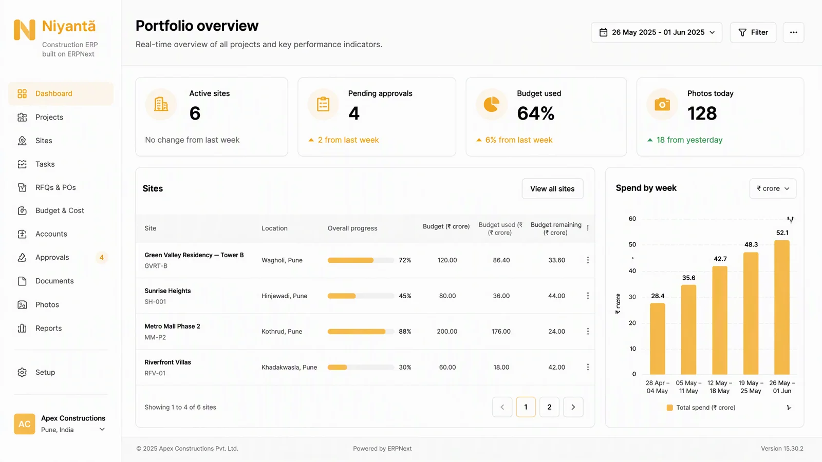Click the 26 May – 01 Jun spend bar
Image resolution: width=822 pixels, height=462 pixels.
782,307
